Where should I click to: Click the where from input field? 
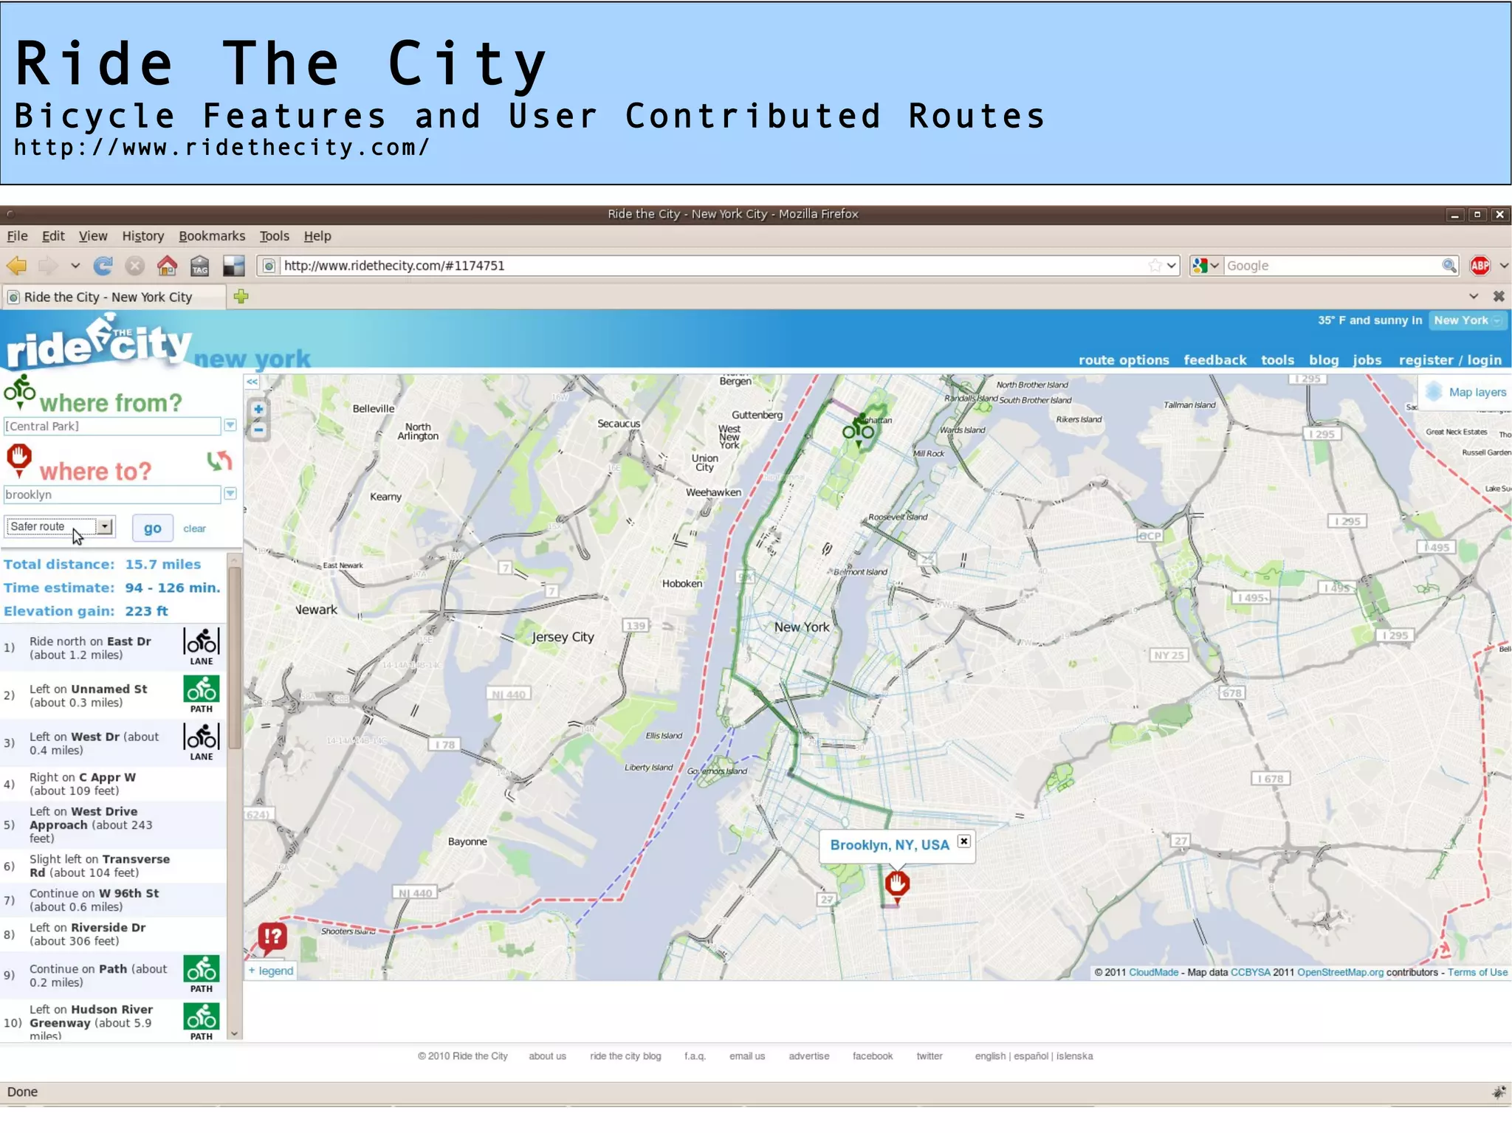point(111,426)
